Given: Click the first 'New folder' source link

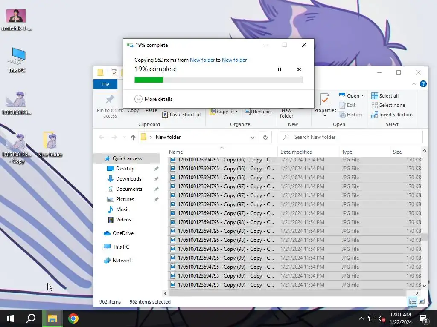Looking at the screenshot, I should point(202,60).
